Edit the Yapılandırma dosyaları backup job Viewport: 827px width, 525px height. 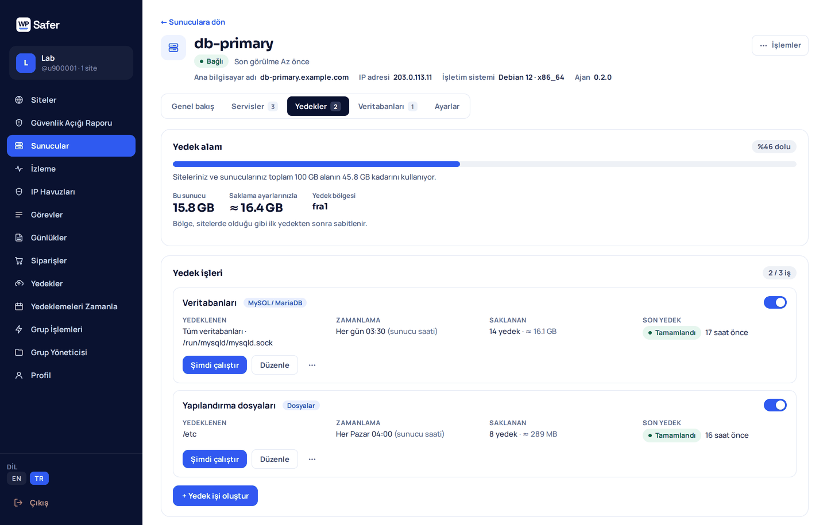pyautogui.click(x=275, y=459)
